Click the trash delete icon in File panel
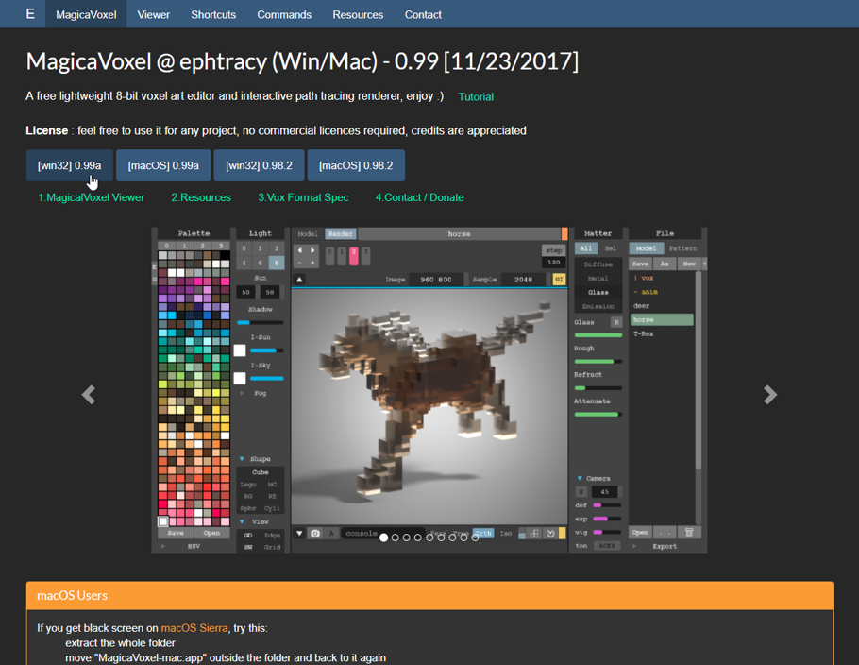 click(689, 533)
